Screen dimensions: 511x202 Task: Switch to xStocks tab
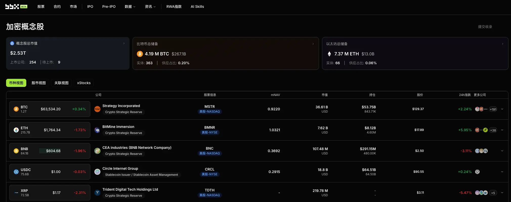84,83
